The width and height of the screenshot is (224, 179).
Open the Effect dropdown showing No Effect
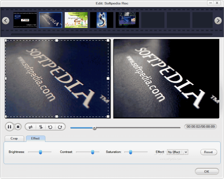click(x=178, y=152)
